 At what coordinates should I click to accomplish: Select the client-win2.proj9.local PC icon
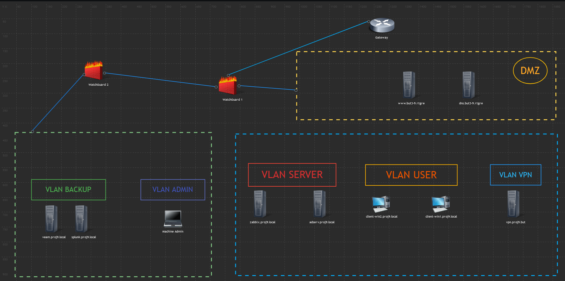coord(381,204)
